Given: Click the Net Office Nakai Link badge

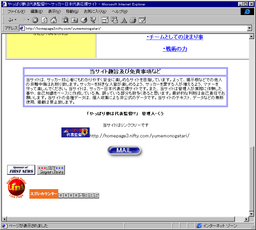Looking at the screenshot, I should pos(16,188).
